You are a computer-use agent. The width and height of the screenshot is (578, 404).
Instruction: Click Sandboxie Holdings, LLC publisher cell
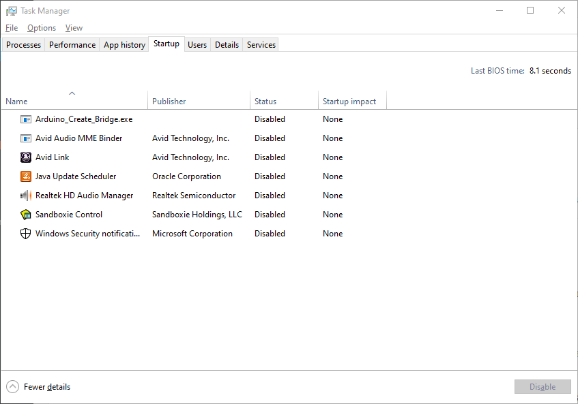[197, 215]
